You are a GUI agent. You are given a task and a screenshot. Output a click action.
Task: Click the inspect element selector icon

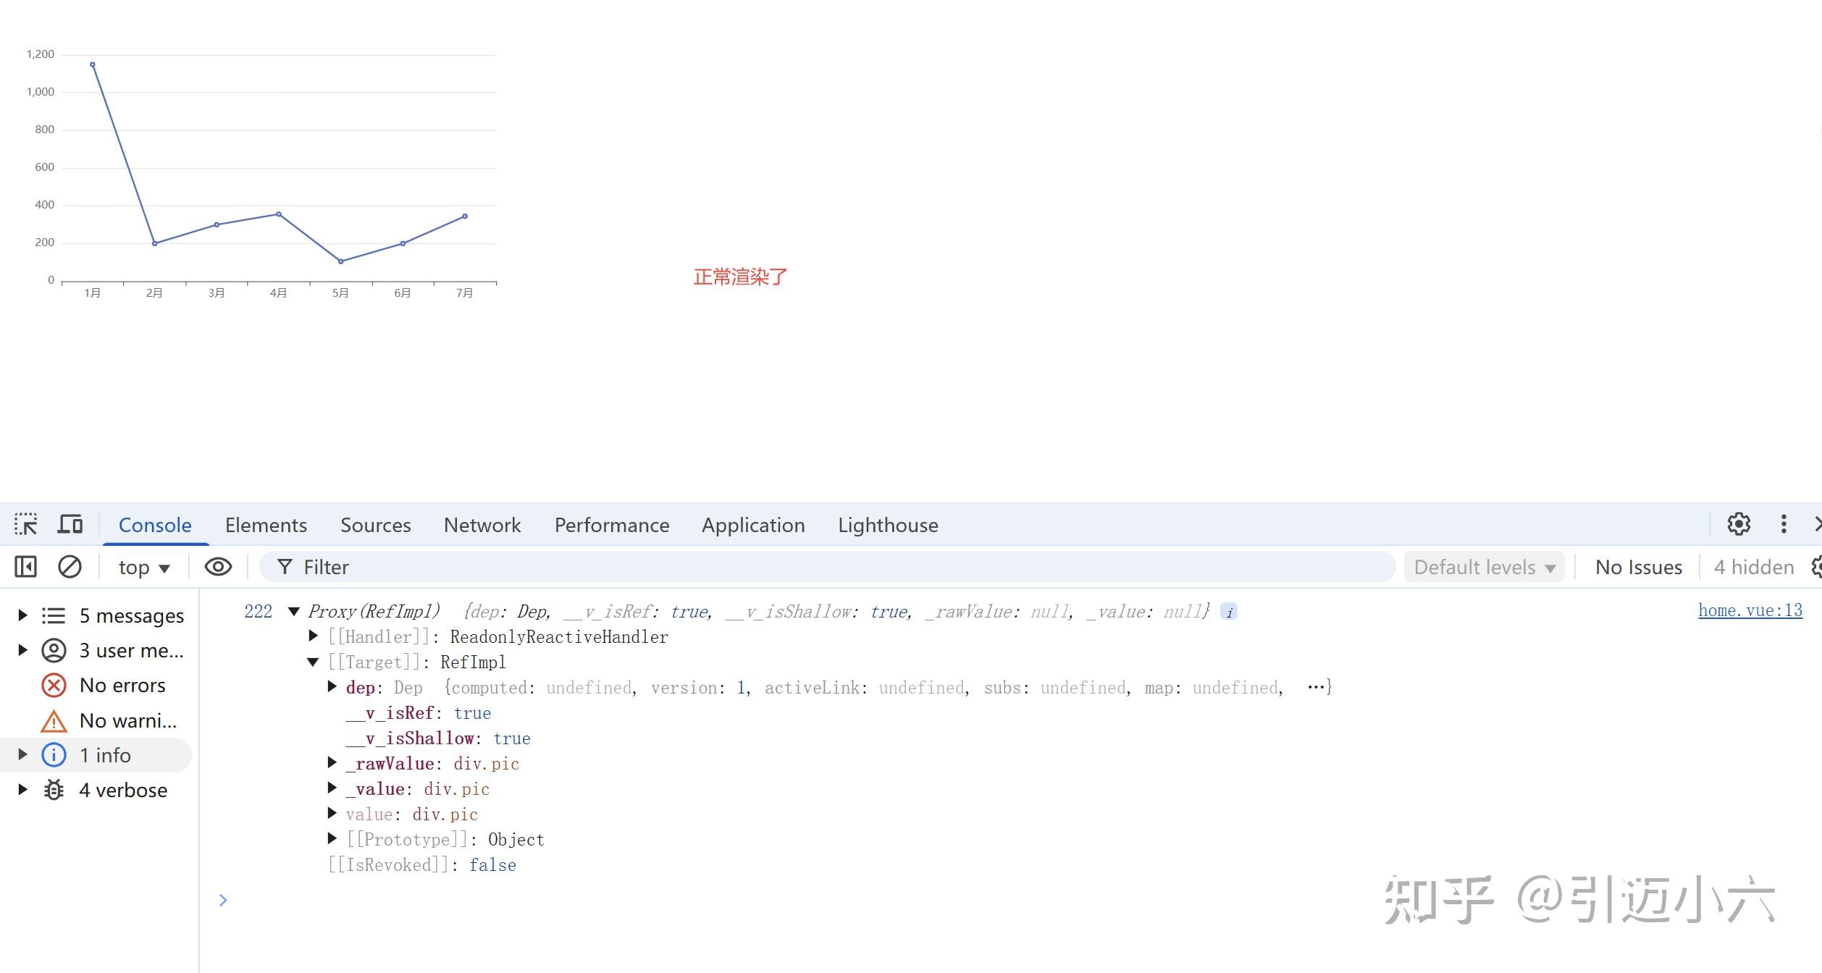(26, 524)
